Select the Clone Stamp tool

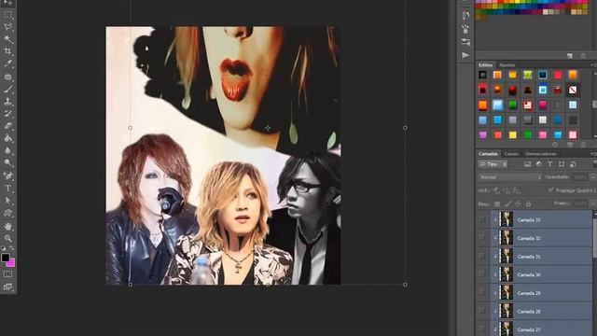[7, 102]
